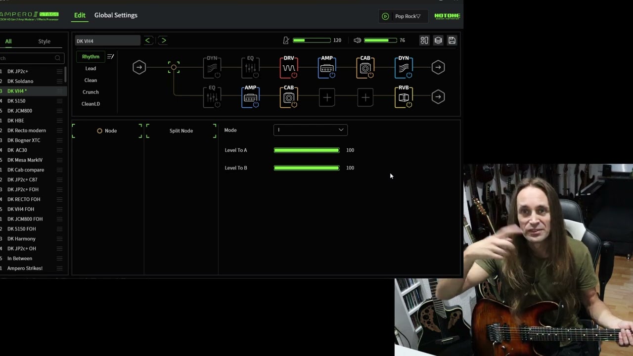Adjust the tempo slider showing 120
This screenshot has width=633, height=356.
[312, 41]
